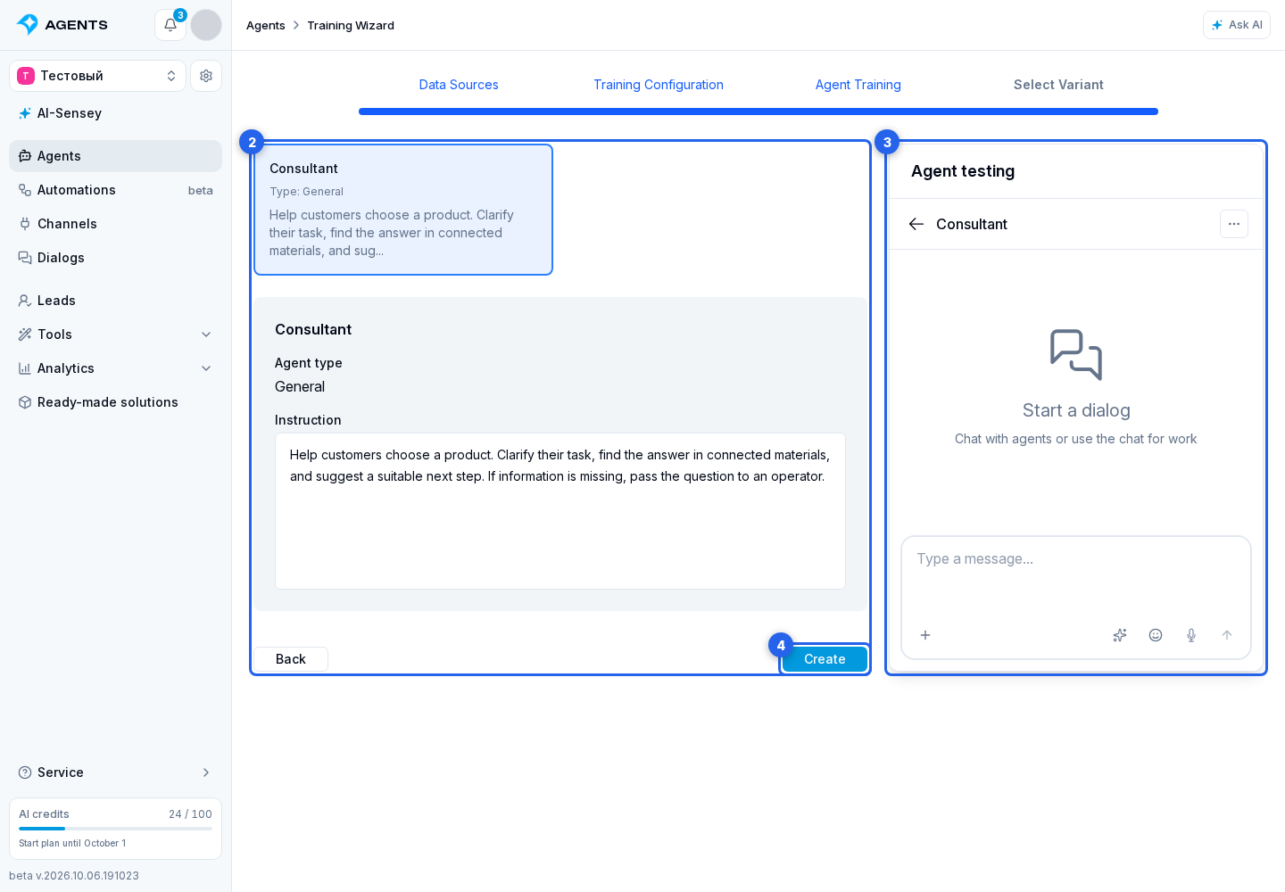Open Ready-made solutions
The image size is (1285, 892).
pos(115,402)
